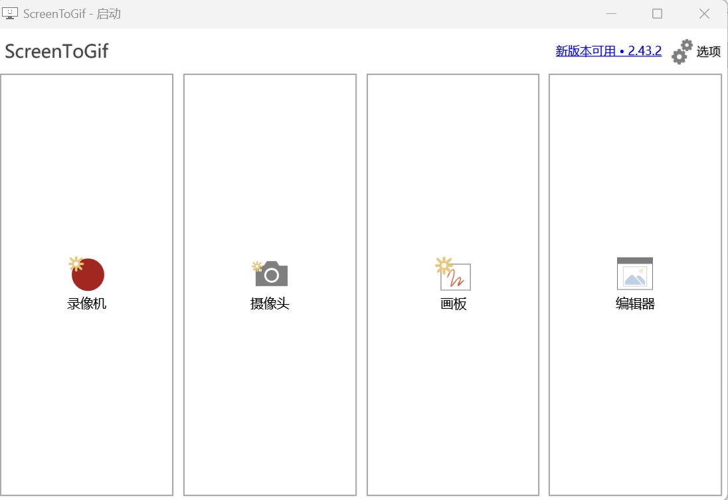Click the 画板 label
728x500 pixels.
[453, 303]
